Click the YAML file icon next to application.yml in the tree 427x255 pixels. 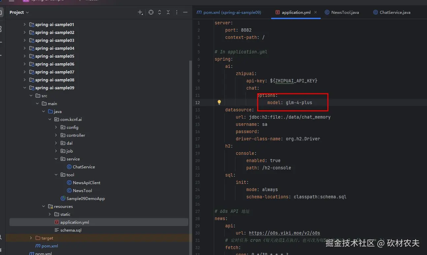[57, 222]
